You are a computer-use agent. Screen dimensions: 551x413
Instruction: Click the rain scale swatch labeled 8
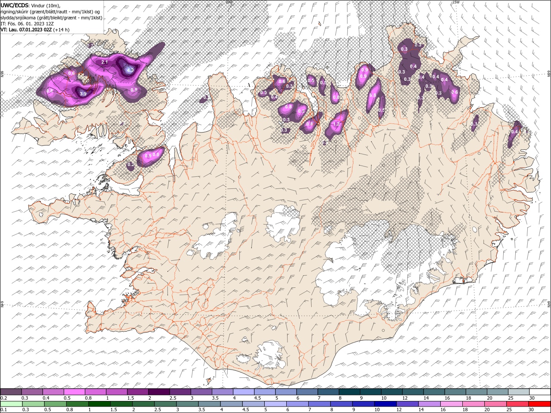click(x=342, y=404)
